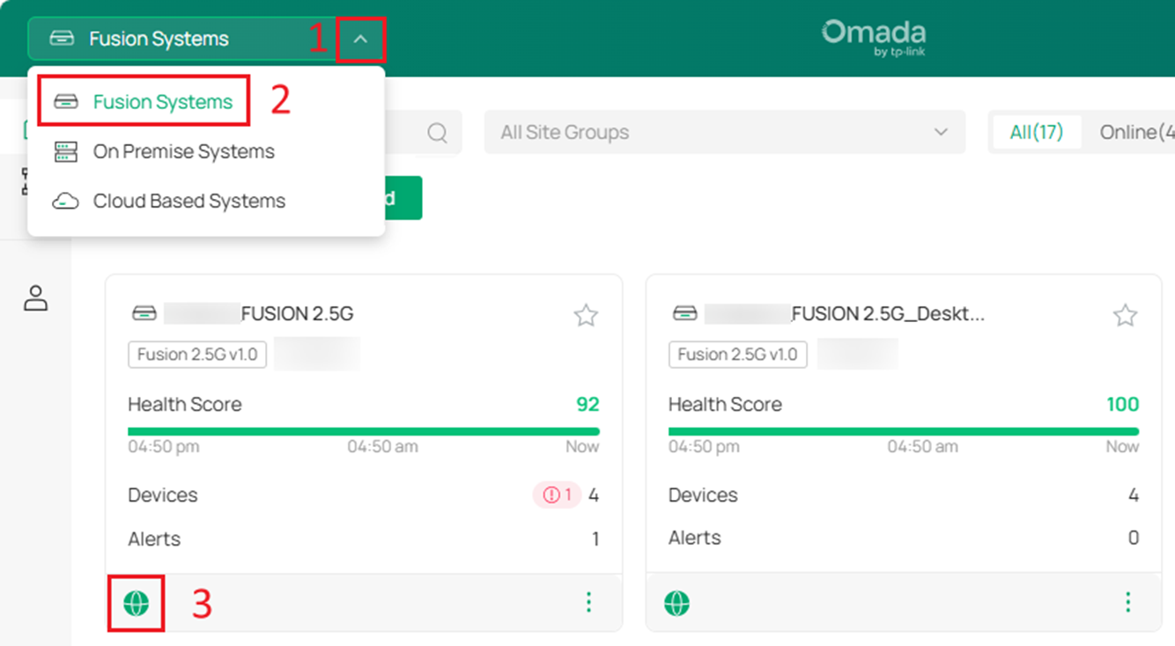Open the All Site Groups dropdown
The width and height of the screenshot is (1175, 646).
click(x=725, y=132)
